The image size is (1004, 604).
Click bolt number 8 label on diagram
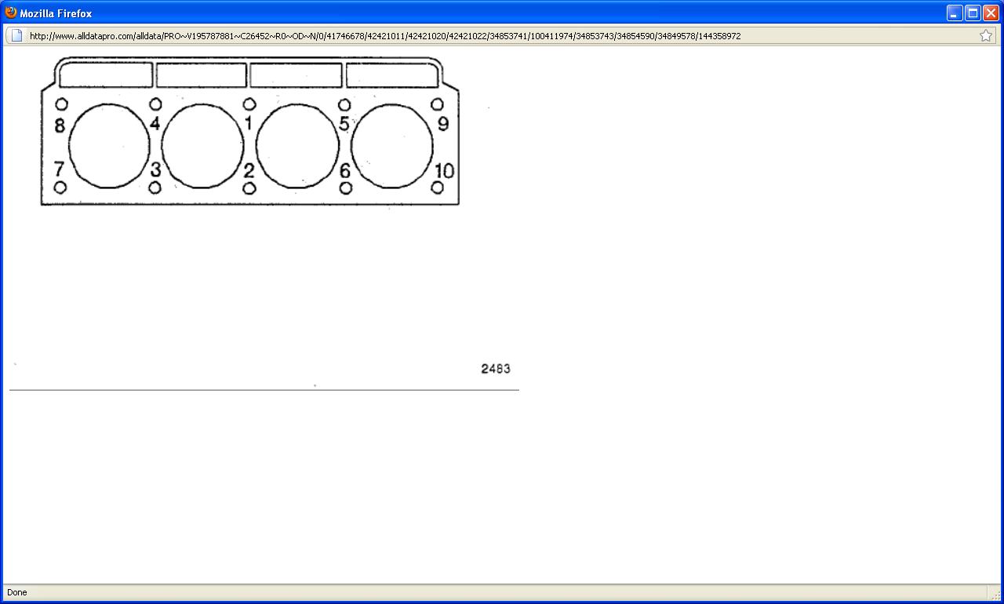60,126
